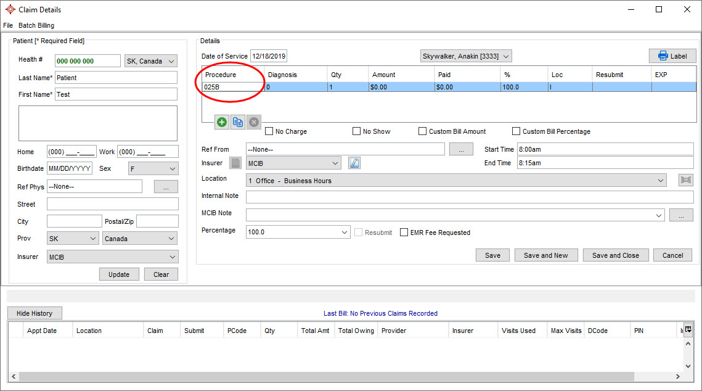The height and width of the screenshot is (391, 702).
Task: Cancel the claim details
Action: (x=672, y=255)
